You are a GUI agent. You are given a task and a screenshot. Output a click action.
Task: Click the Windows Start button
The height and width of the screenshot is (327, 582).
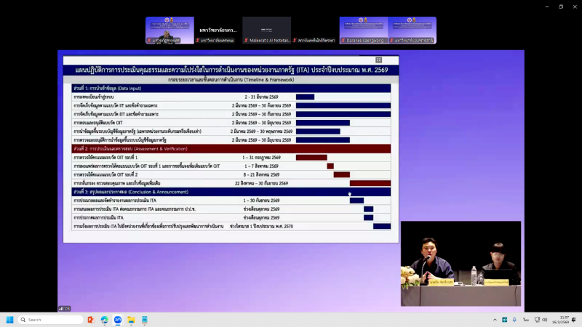click(x=10, y=320)
